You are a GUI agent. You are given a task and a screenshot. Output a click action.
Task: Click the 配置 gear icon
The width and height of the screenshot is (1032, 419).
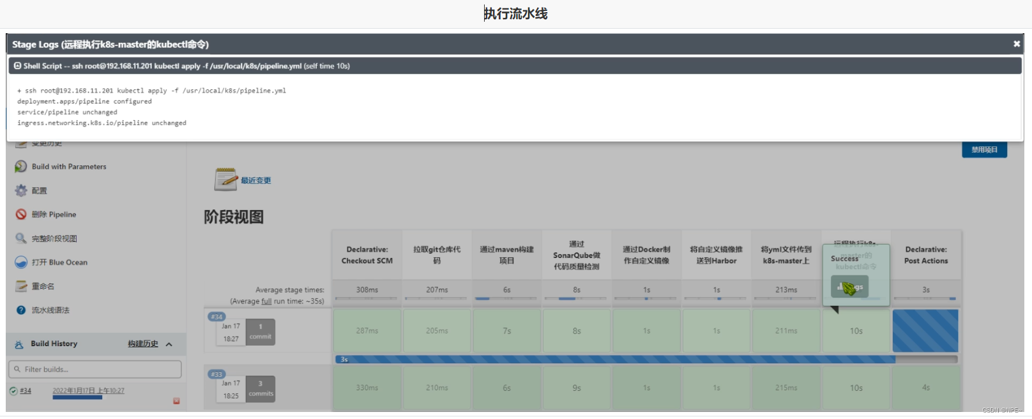(x=21, y=190)
